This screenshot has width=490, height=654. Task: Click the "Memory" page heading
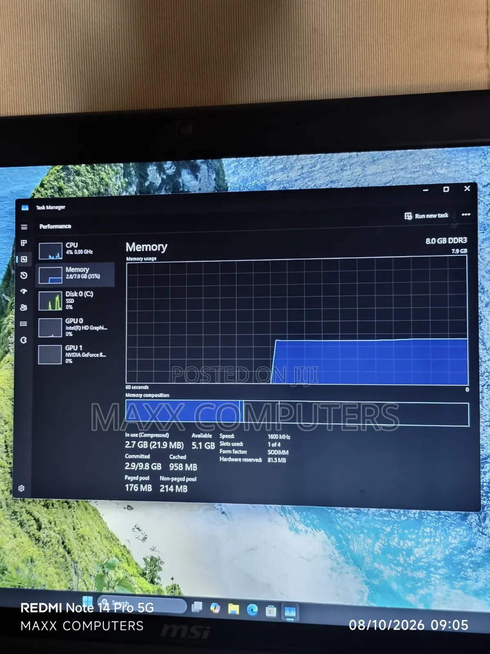tap(146, 247)
